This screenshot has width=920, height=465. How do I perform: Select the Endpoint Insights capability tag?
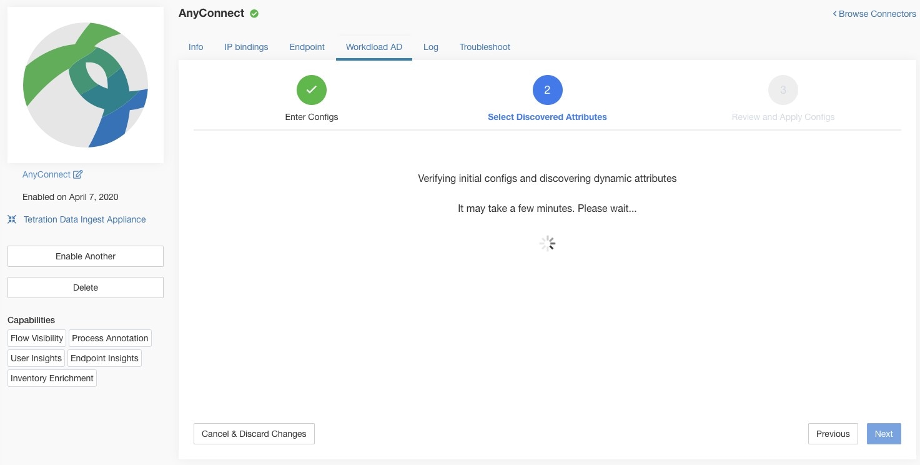pos(104,358)
